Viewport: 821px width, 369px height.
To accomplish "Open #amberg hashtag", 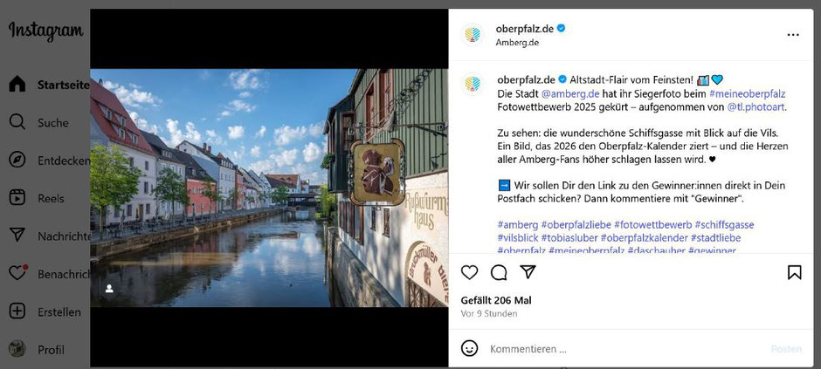I will (517, 225).
